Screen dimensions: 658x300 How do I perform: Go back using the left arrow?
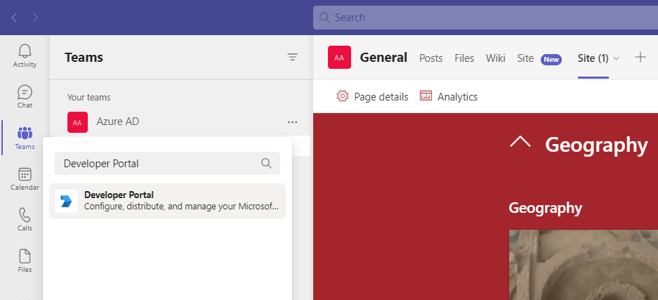coord(14,17)
